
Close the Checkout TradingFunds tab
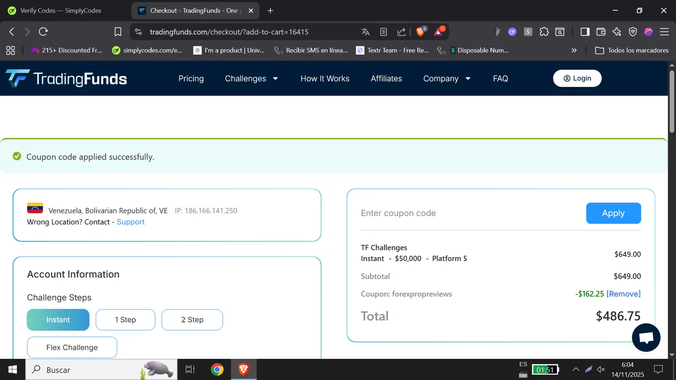[251, 10]
